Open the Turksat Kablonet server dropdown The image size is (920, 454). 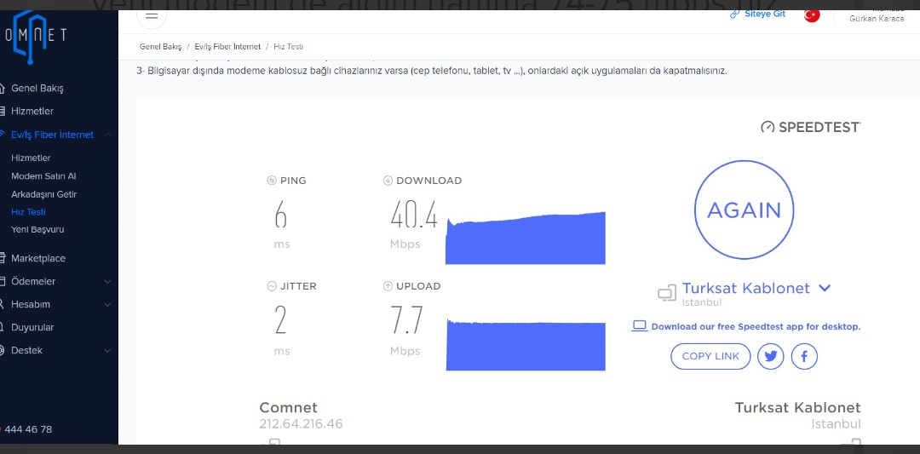pos(825,288)
